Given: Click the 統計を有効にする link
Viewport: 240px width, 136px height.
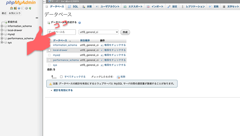Looking at the screenshot, I should pyautogui.click(x=63, y=90).
